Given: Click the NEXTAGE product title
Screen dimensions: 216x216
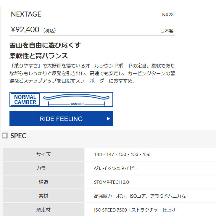Looking at the screenshot, I should click(x=26, y=14).
